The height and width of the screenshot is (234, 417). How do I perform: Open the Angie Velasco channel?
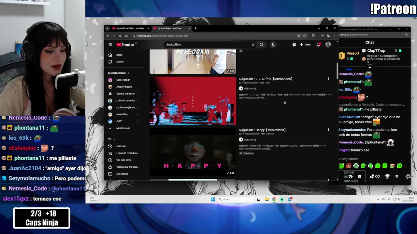(124, 87)
